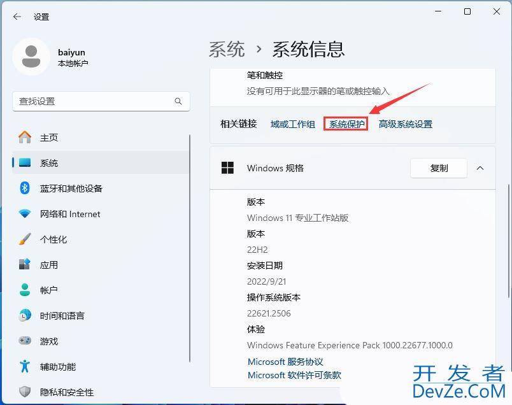Collapse the Windows 规格 section chevron

tap(480, 168)
